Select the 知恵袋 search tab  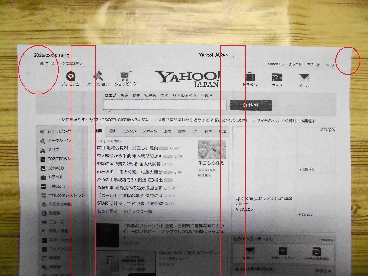point(151,95)
